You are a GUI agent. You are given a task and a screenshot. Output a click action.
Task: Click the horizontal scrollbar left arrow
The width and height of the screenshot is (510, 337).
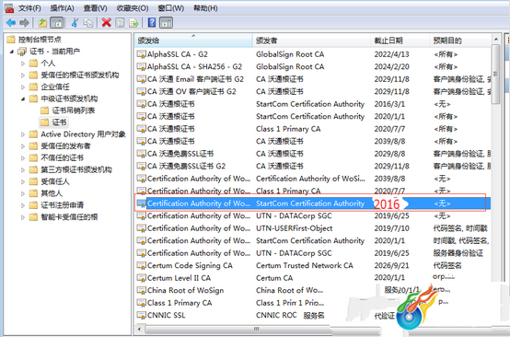click(139, 329)
